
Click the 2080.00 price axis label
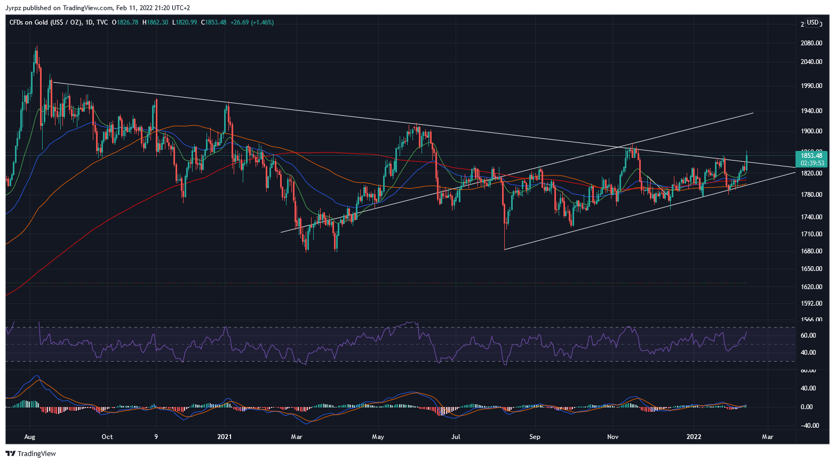(810, 43)
